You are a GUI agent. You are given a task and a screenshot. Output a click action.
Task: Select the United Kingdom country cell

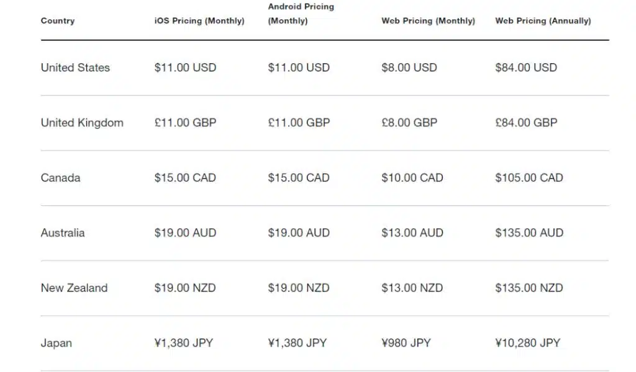82,123
